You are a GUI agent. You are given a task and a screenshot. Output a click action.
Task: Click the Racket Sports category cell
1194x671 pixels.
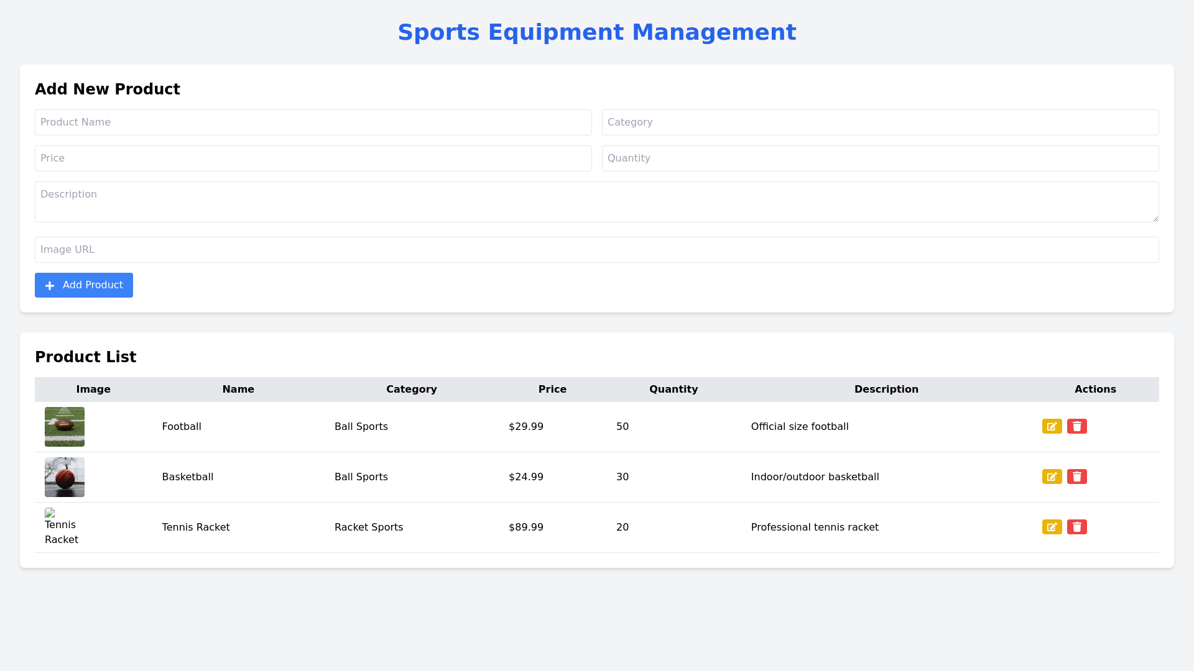[x=412, y=527]
